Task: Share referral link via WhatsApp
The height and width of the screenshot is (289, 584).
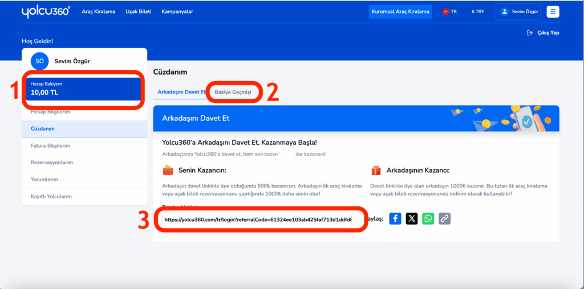Action: (x=428, y=219)
